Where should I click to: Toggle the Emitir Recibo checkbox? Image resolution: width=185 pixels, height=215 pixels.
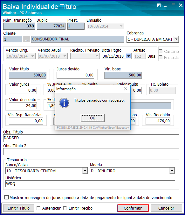pos(65,208)
